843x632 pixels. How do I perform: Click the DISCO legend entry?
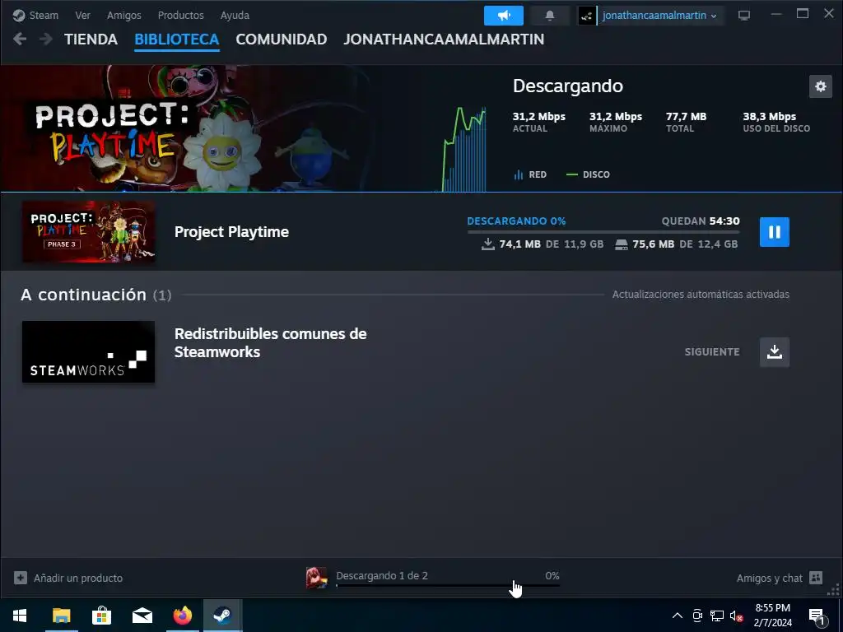coord(588,174)
